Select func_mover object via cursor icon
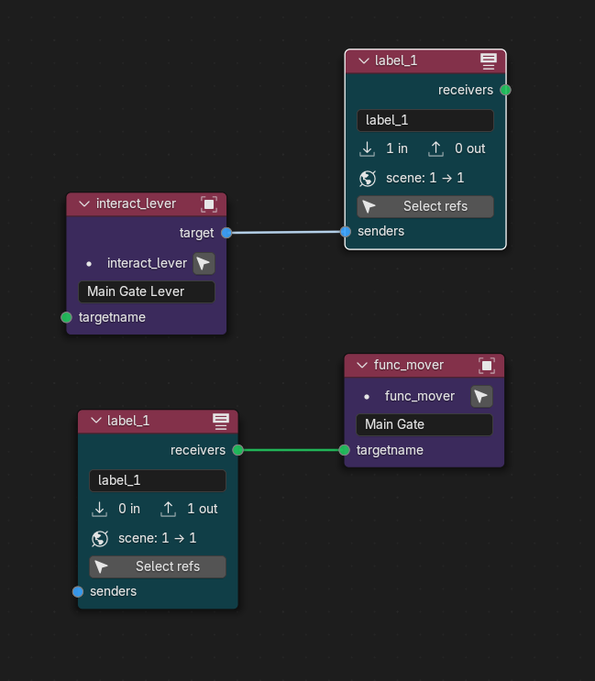The image size is (595, 681). 481,396
